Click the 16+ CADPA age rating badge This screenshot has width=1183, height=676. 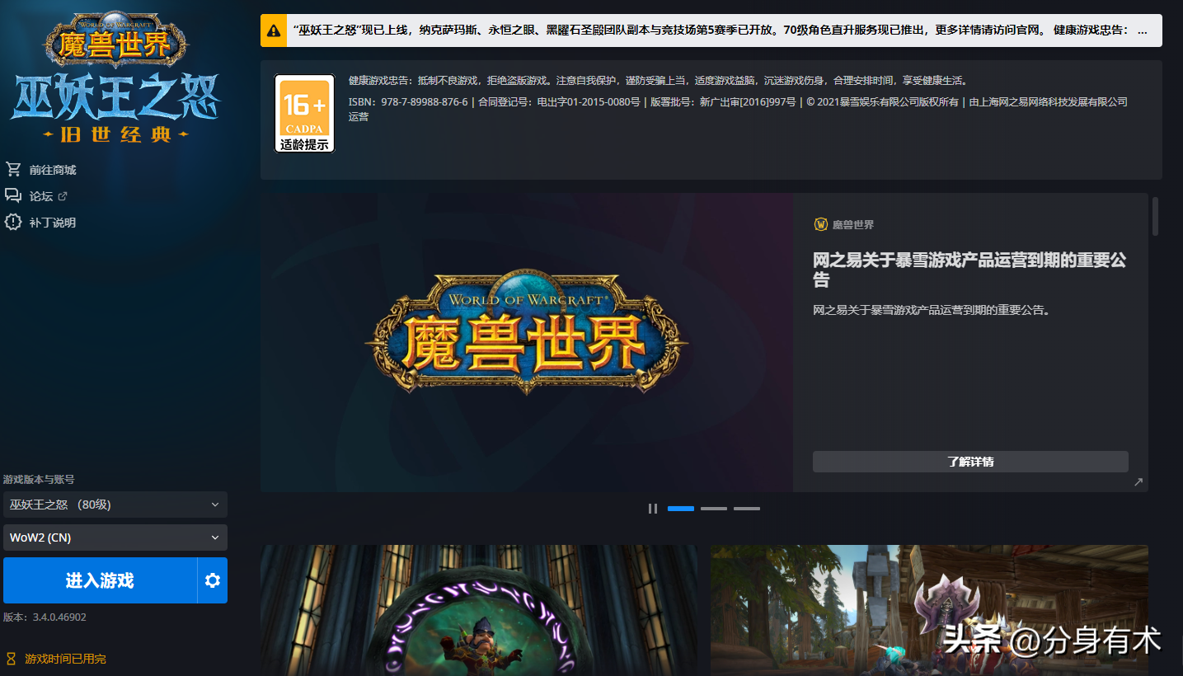pyautogui.click(x=304, y=113)
